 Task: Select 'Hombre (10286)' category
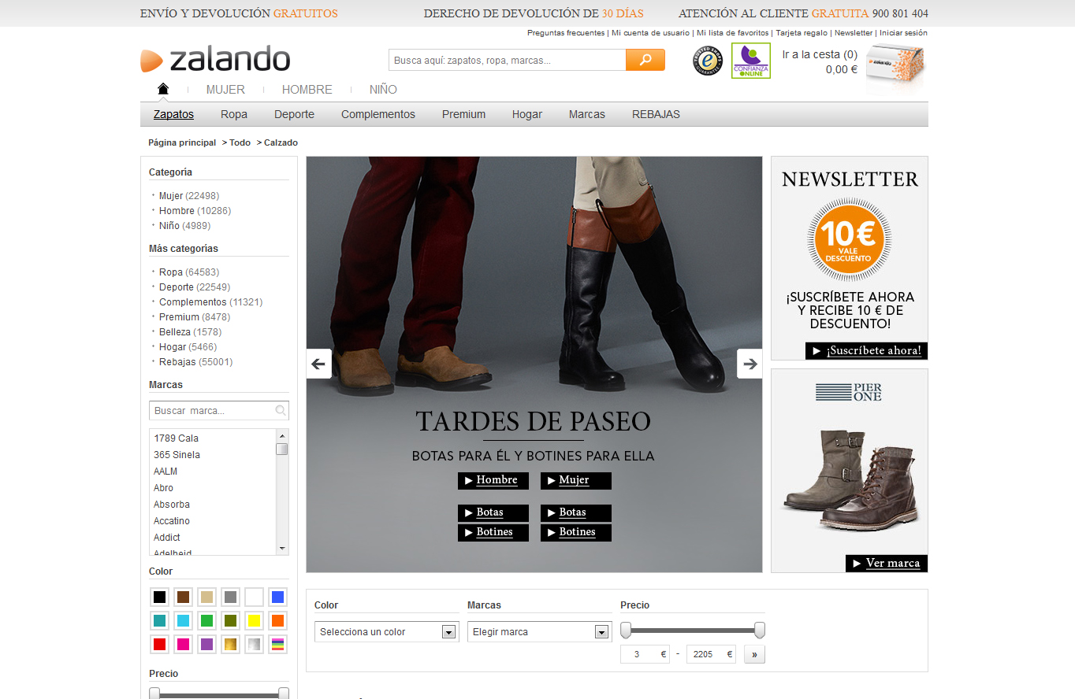coord(195,211)
